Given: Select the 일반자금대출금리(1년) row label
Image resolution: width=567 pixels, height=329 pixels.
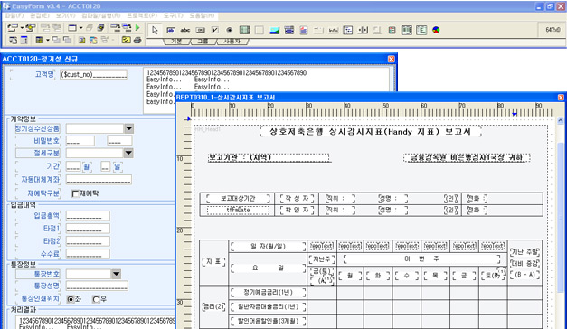Looking at the screenshot, I should click(x=268, y=306).
